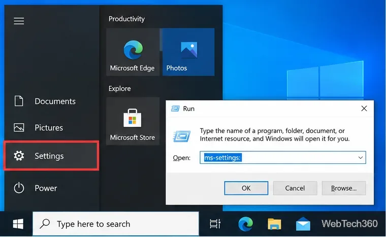Image resolution: width=386 pixels, height=237 pixels.
Task: Open Task View from the taskbar
Action: click(x=215, y=224)
